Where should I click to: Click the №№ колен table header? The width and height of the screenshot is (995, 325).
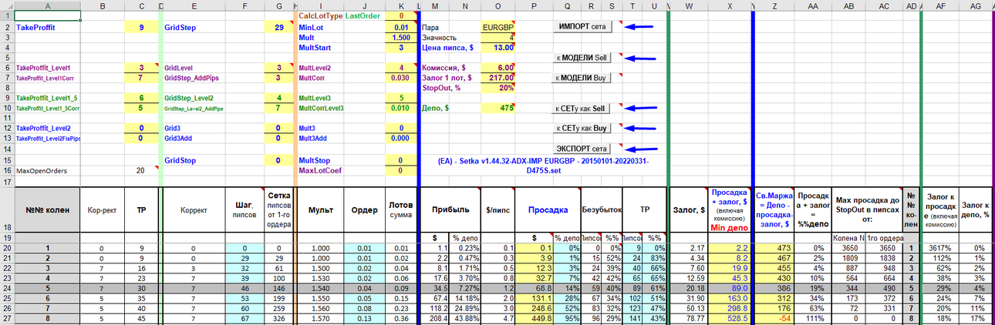click(47, 209)
